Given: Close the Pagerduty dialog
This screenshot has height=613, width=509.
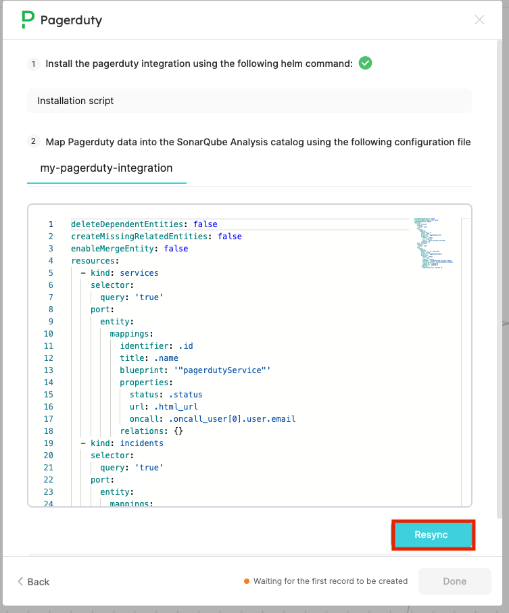Looking at the screenshot, I should (x=479, y=20).
